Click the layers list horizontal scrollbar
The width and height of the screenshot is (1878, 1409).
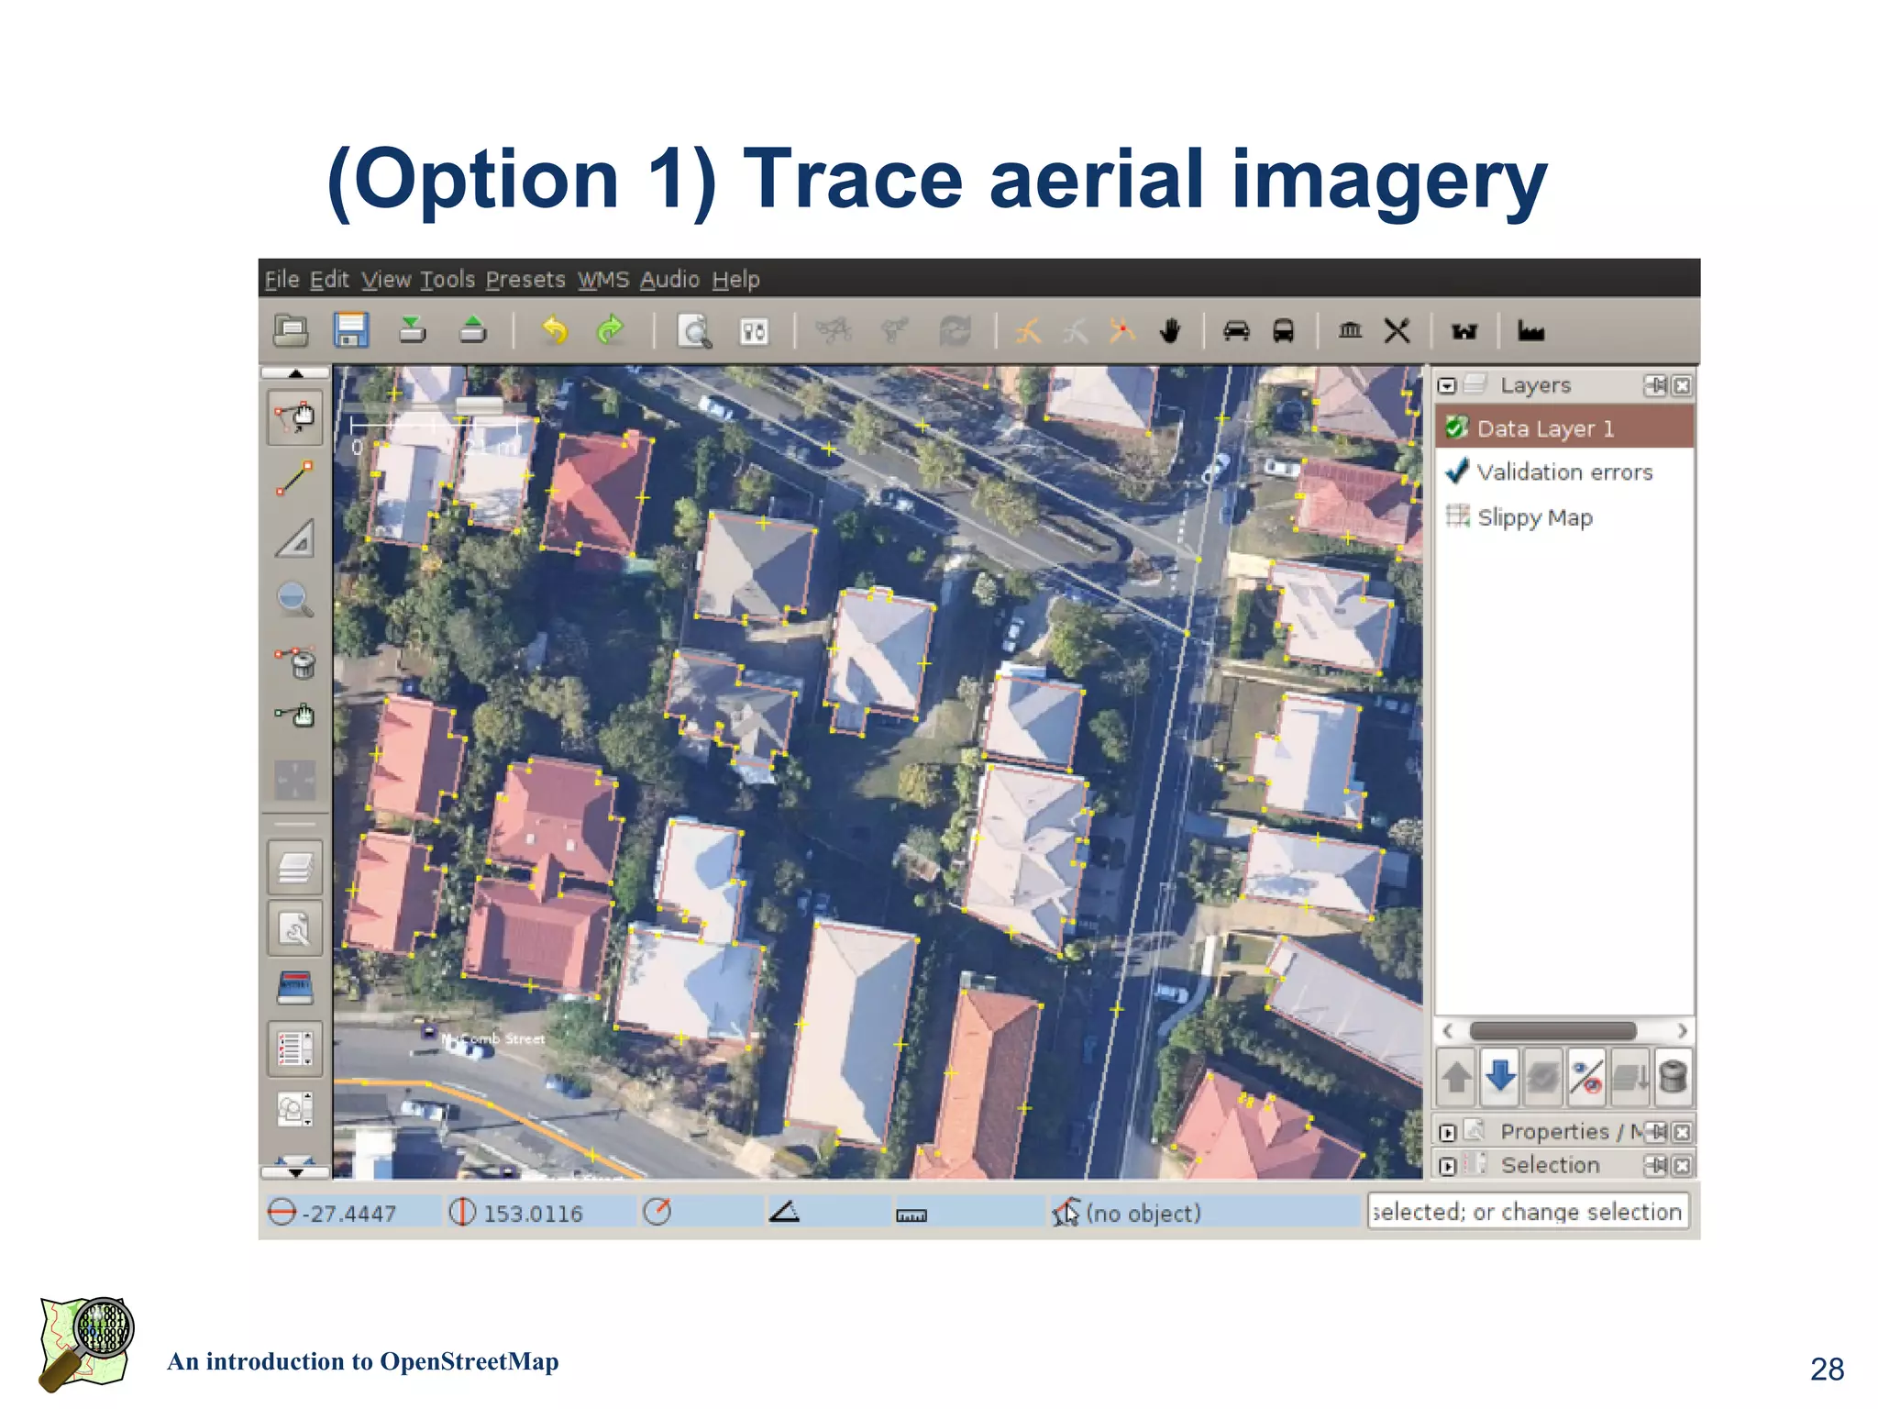(1552, 1030)
